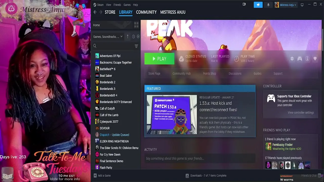Select Borderlands GOTY Enhanced
Image resolution: width=324 pixels, height=182 pixels.
[x=115, y=102]
